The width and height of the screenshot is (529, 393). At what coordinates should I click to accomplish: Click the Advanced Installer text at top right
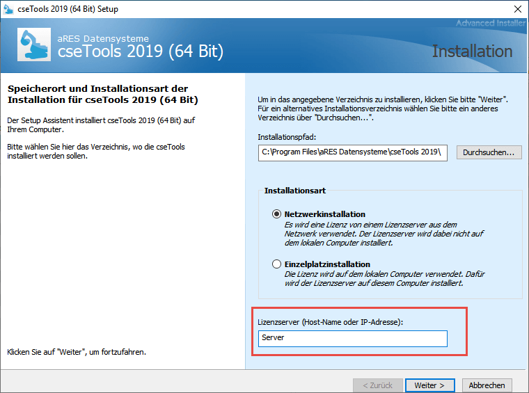pyautogui.click(x=491, y=24)
